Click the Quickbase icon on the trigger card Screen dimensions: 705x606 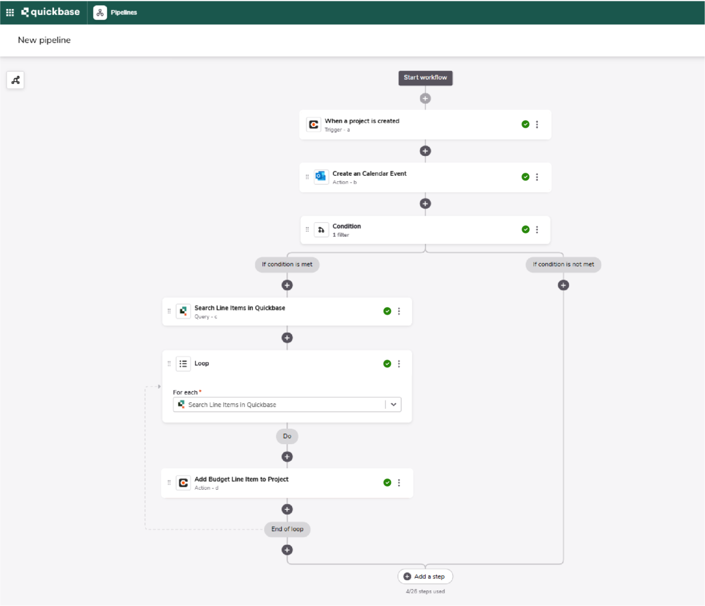314,124
